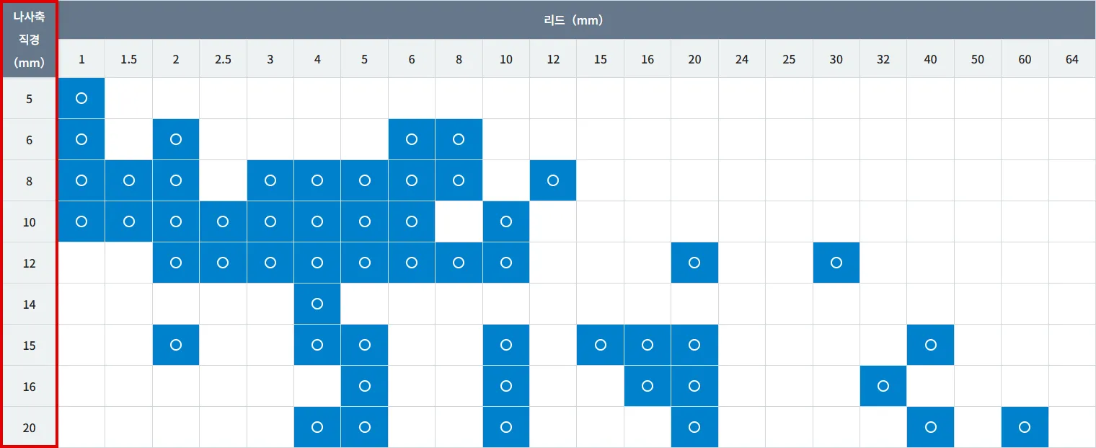The height and width of the screenshot is (448, 1096).
Task: Select the circle at diameter 12, lead 20
Action: click(694, 263)
